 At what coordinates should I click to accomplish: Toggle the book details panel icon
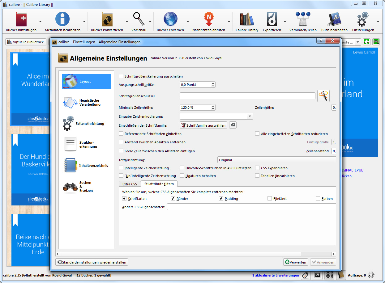point(341,275)
